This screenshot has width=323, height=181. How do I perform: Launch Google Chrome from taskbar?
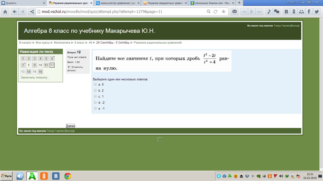[x=68, y=176]
